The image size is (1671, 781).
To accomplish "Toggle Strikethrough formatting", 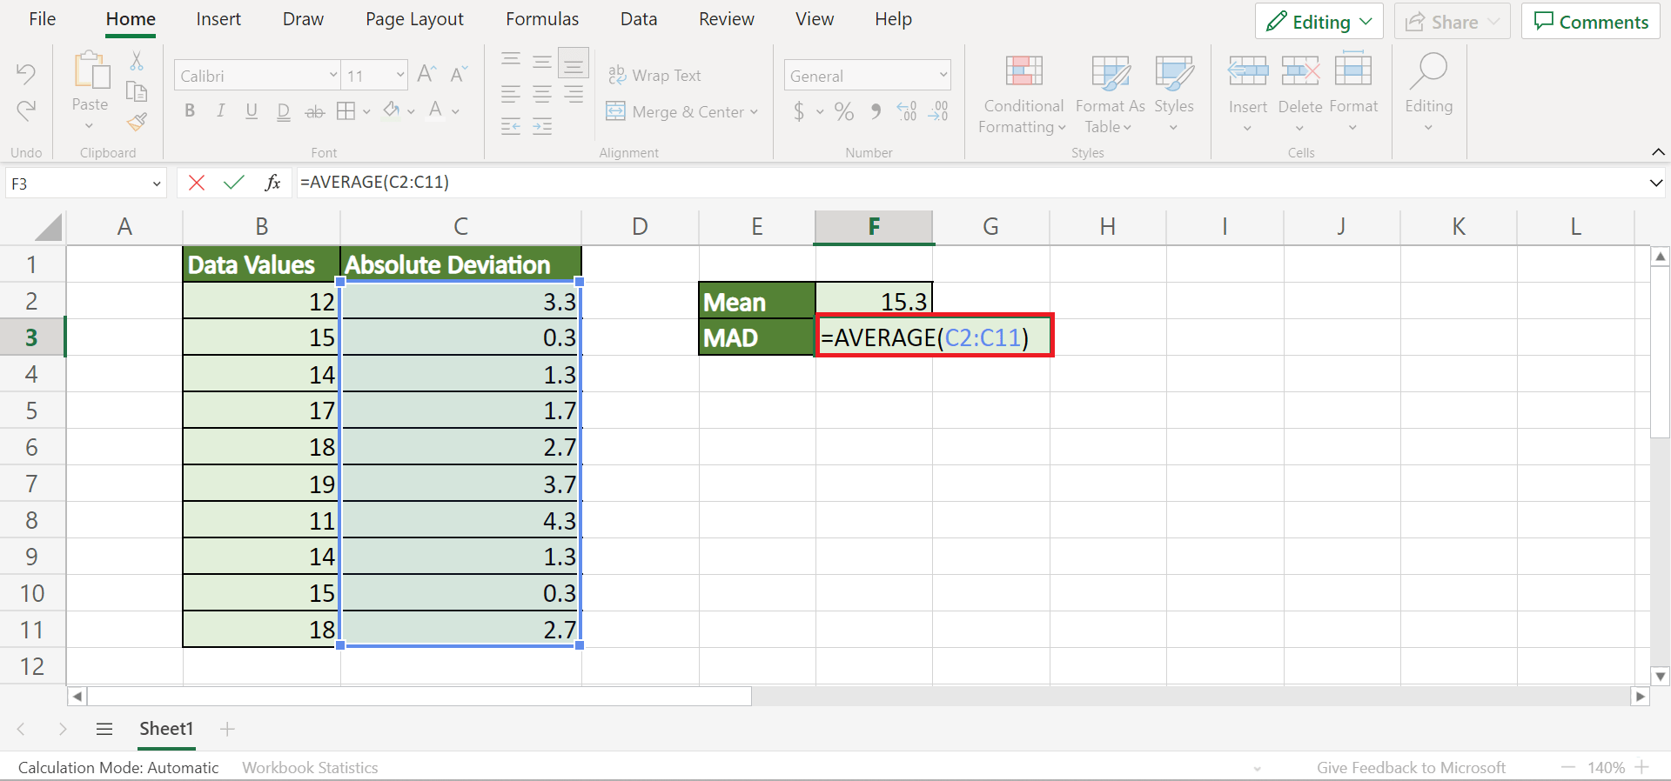I will (314, 111).
